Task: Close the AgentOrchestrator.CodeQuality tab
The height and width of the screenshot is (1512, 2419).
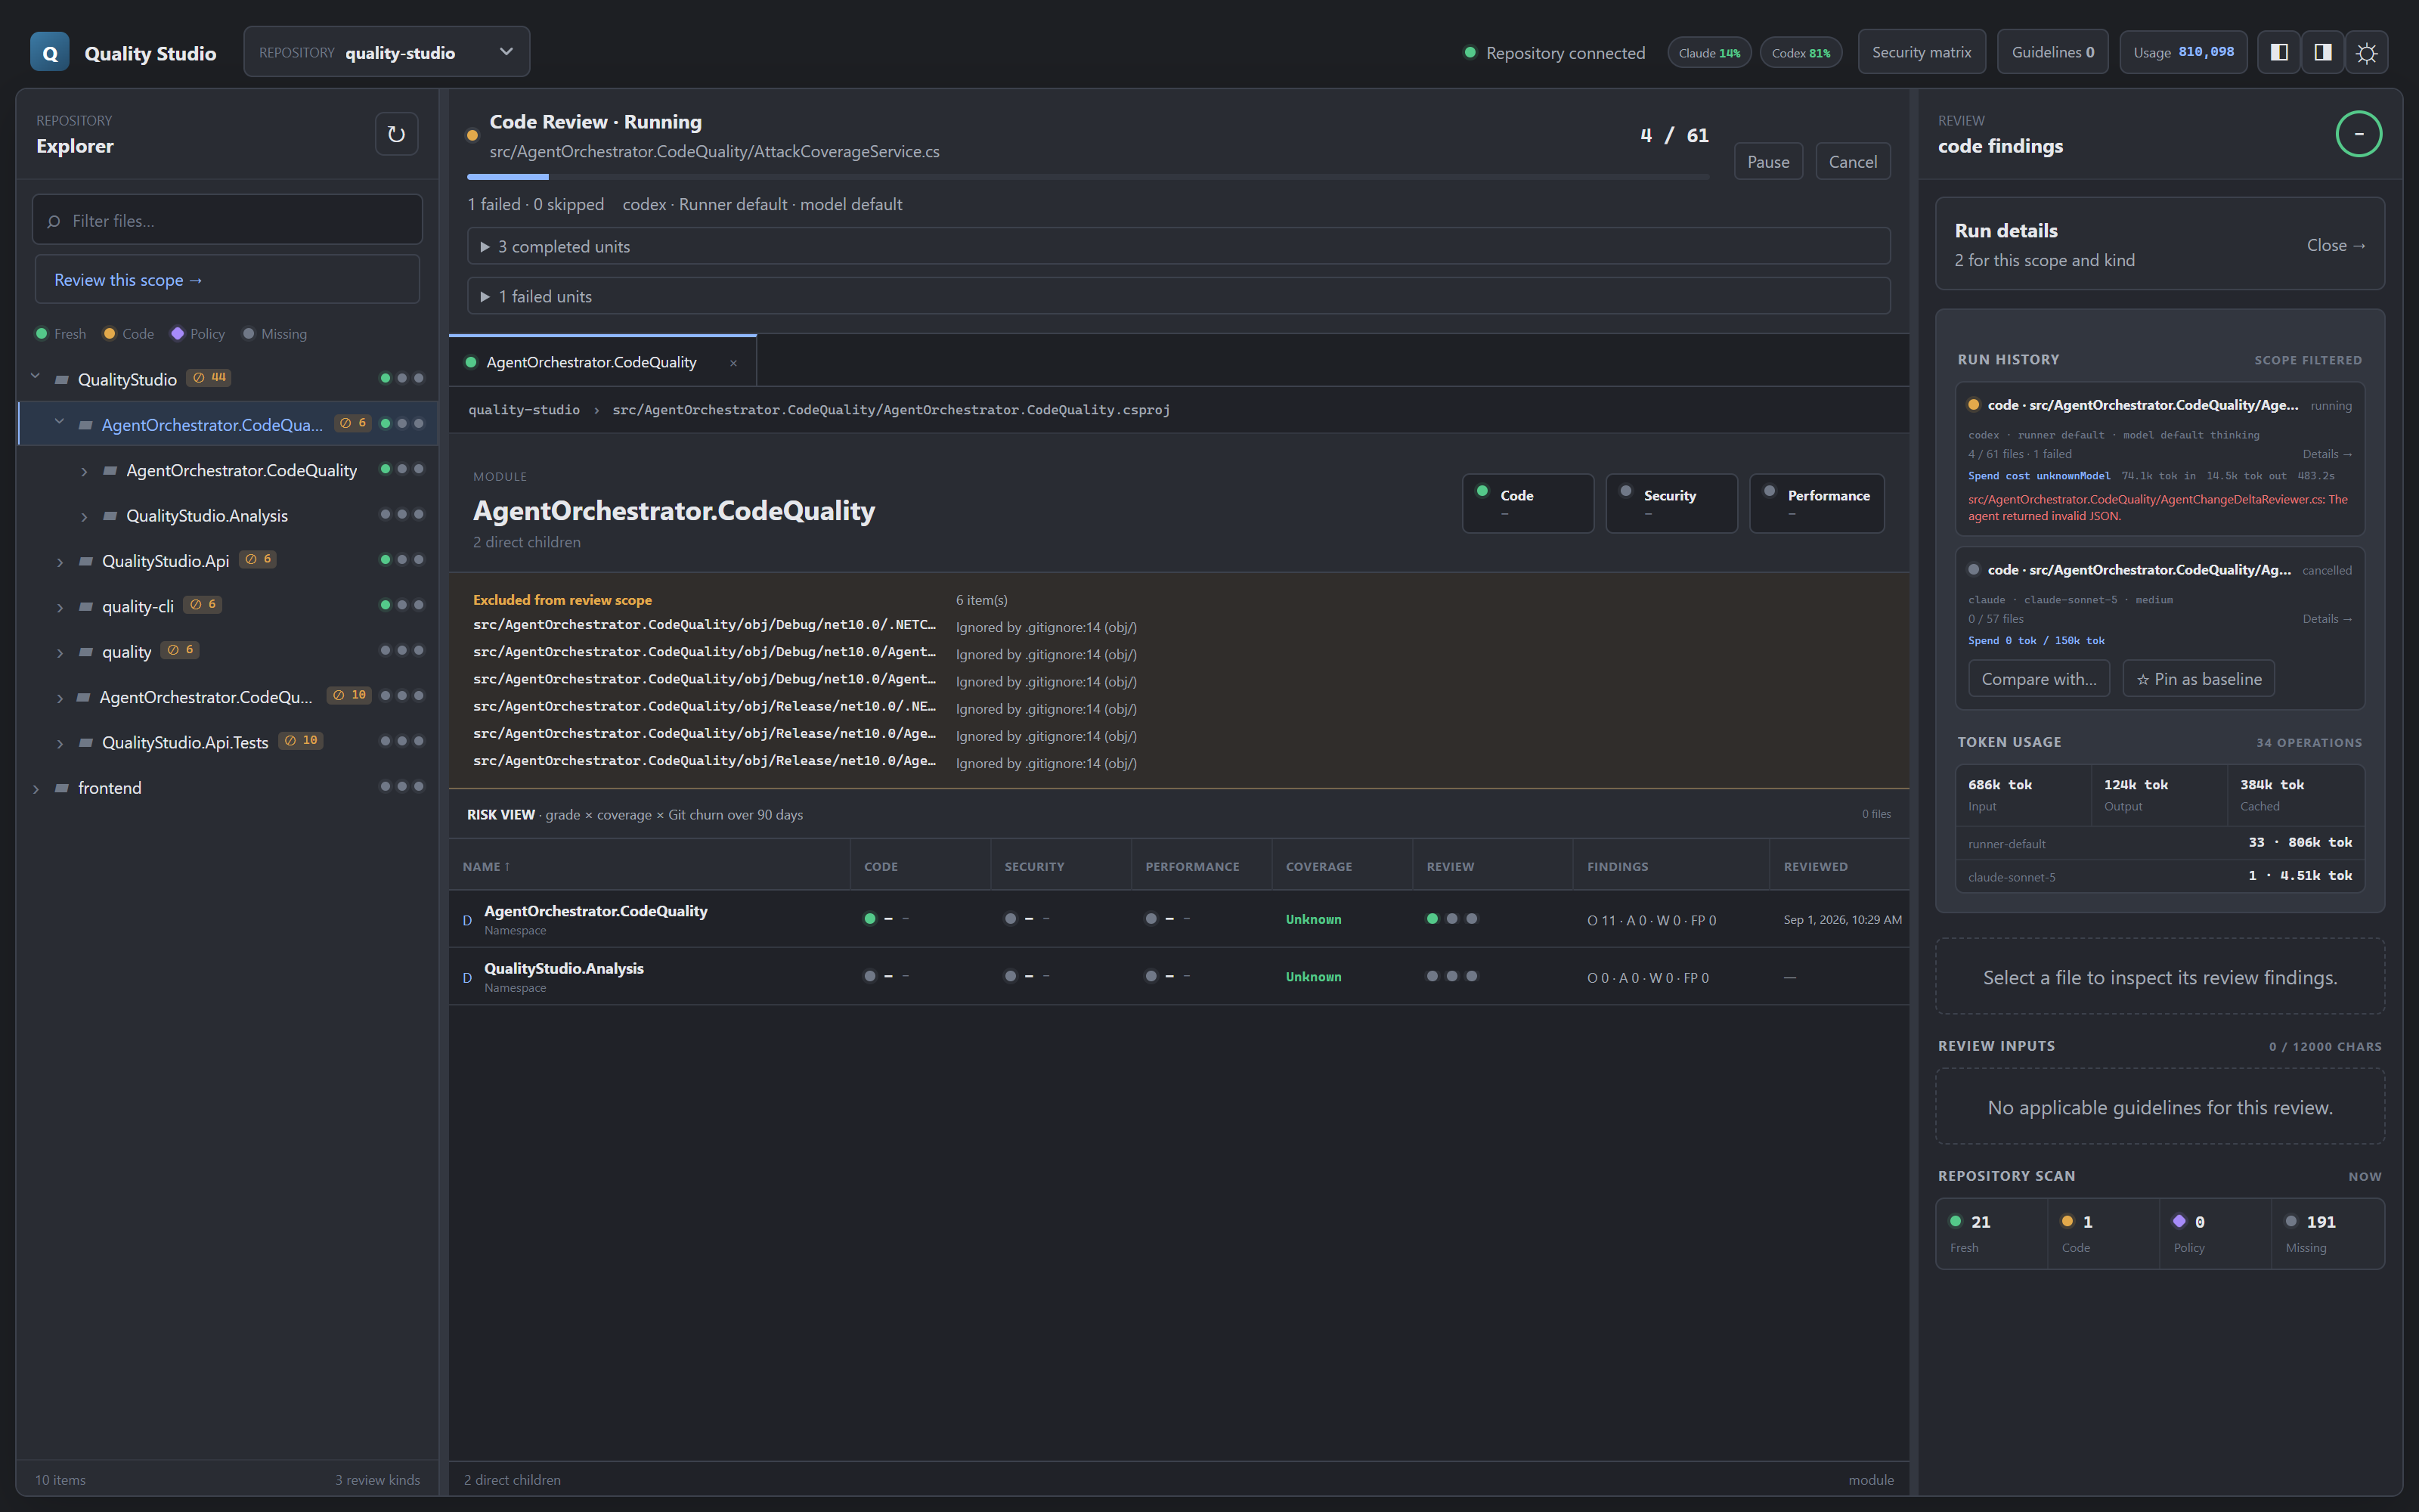Action: click(734, 363)
